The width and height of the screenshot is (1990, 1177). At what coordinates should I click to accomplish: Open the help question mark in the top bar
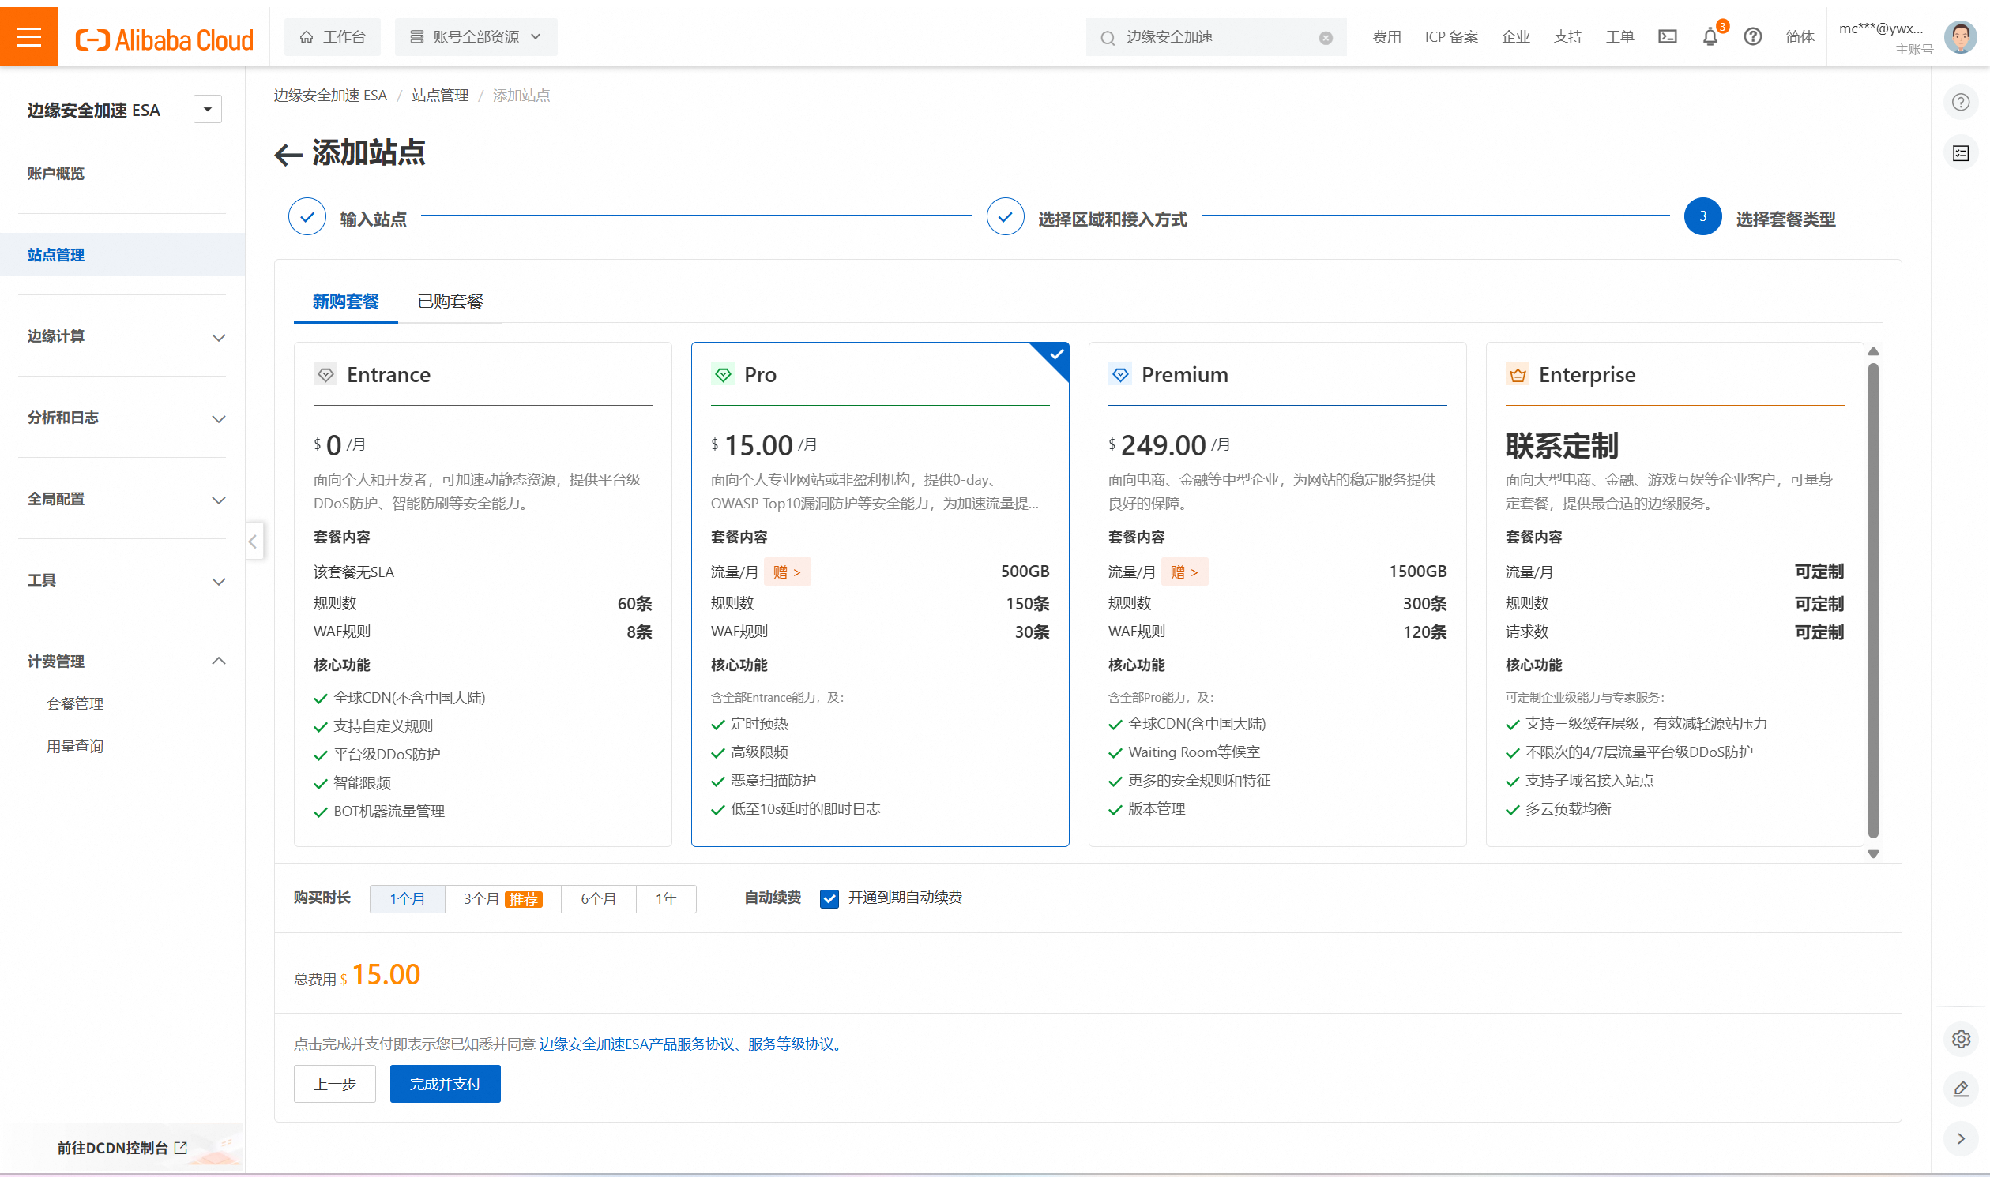coord(1753,36)
